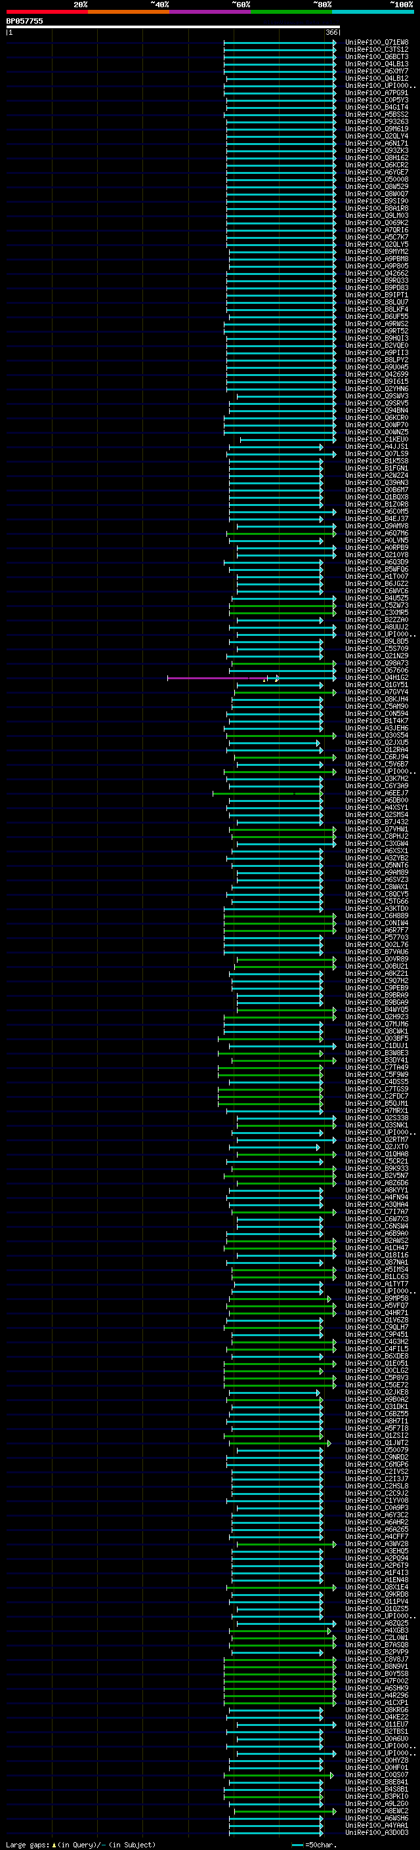Select hit label UniRef100_P93263
420x1850 pixels.
coord(377,121)
